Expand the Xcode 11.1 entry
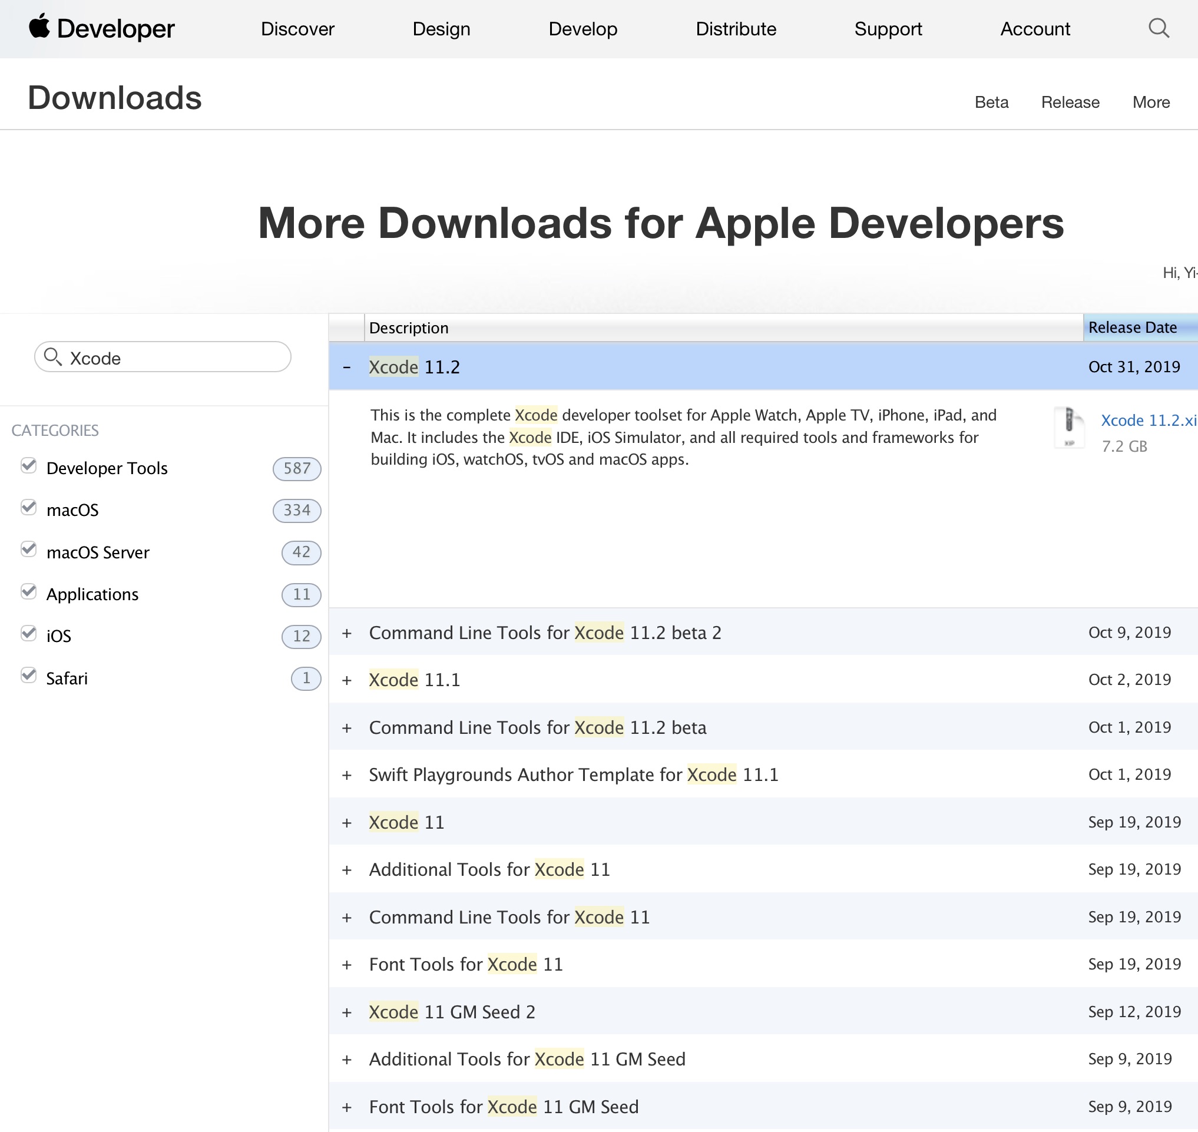 click(x=347, y=680)
